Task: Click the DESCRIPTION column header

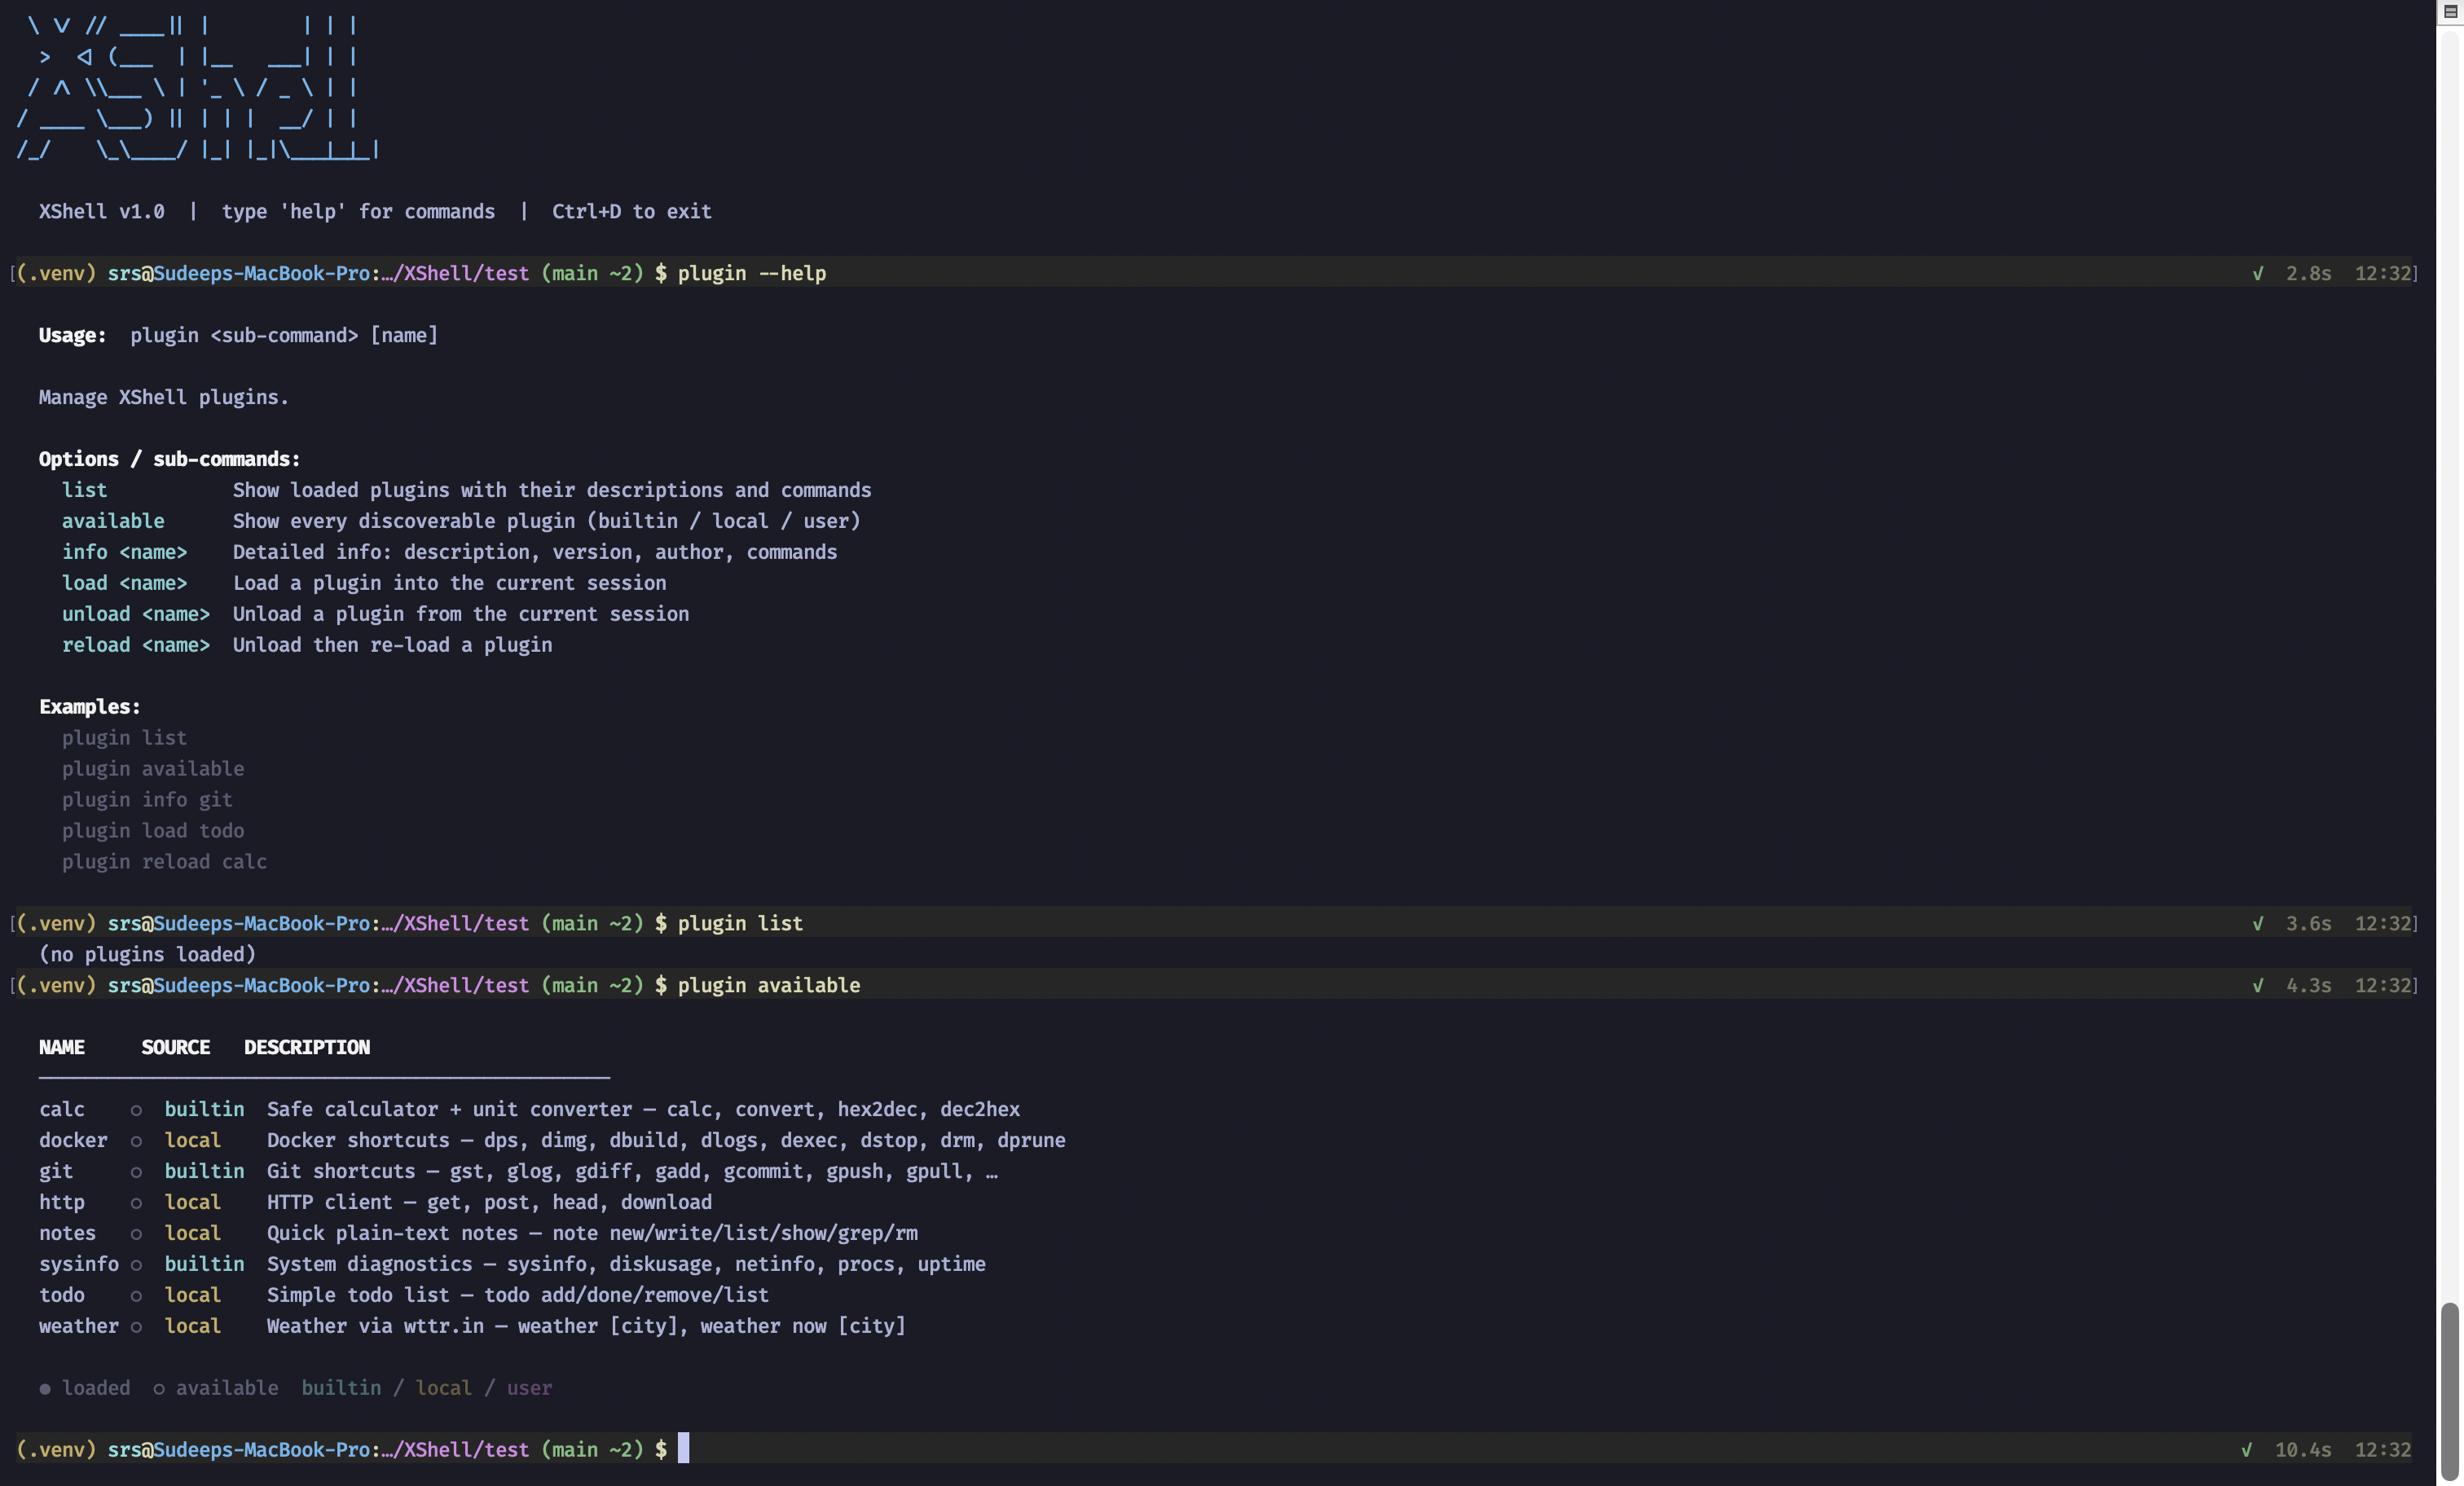Action: [307, 1047]
